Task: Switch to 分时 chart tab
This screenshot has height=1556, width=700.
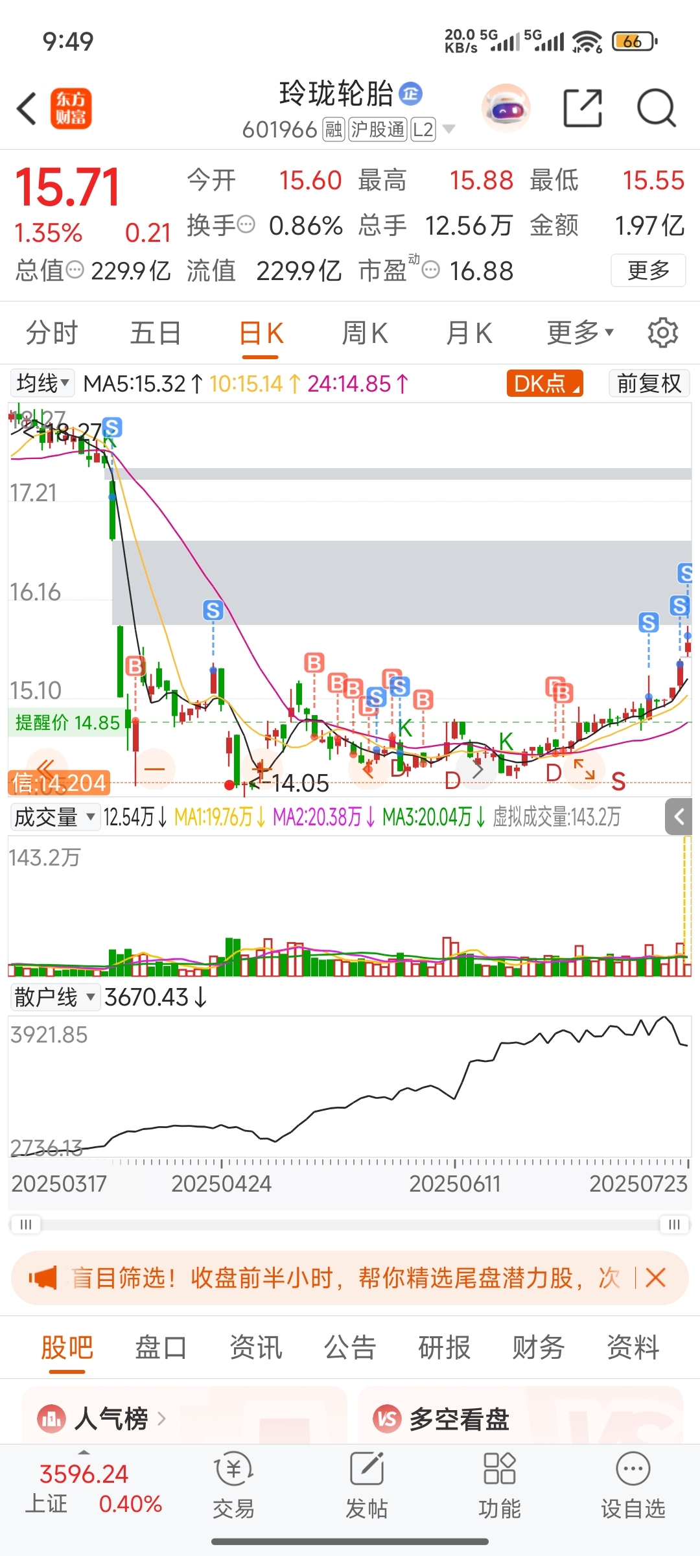Action: pyautogui.click(x=52, y=333)
